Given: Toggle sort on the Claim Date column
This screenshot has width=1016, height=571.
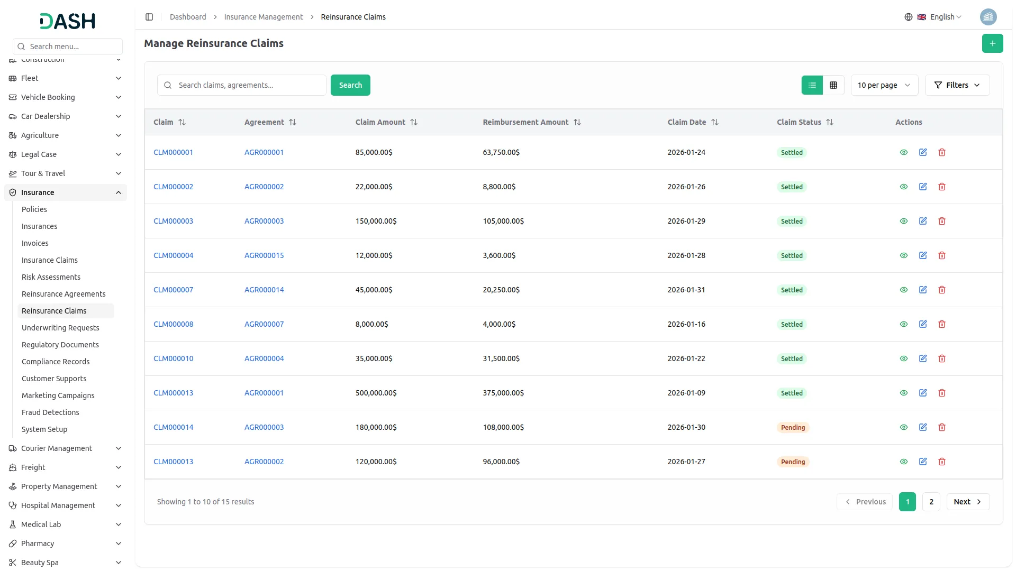Looking at the screenshot, I should tap(715, 122).
